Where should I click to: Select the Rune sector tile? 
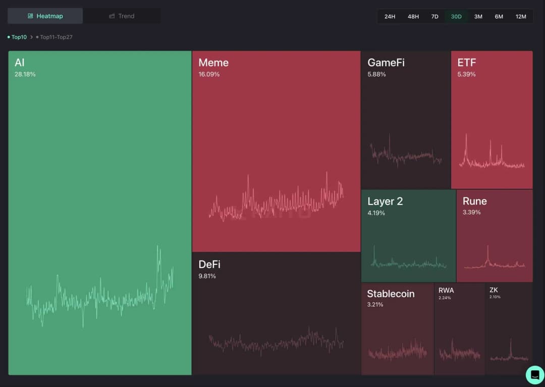click(494, 236)
